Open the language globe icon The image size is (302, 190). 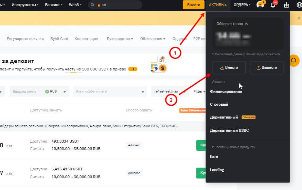click(x=299, y=5)
